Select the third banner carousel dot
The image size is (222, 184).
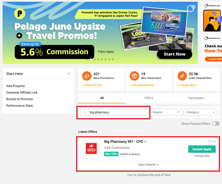coord(95,59)
